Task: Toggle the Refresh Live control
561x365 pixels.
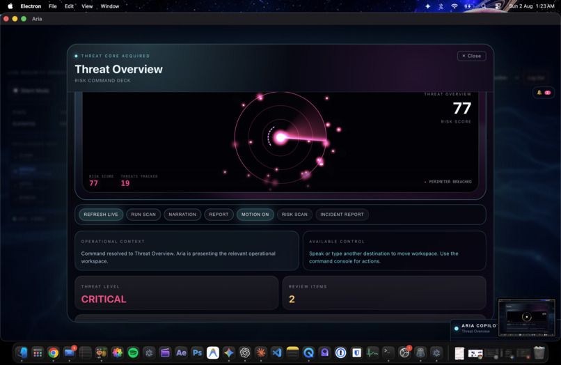Action: (101, 215)
